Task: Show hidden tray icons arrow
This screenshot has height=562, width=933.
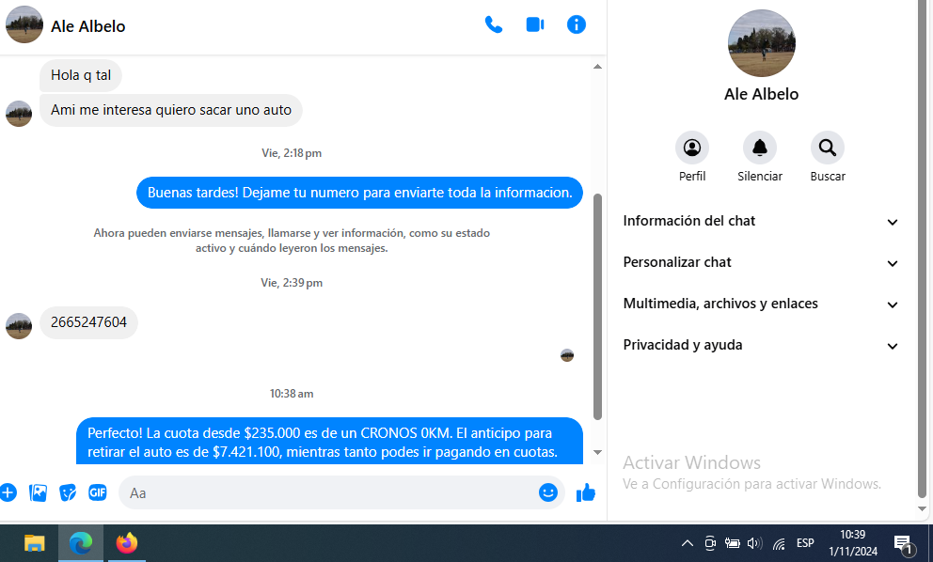Action: 688,543
